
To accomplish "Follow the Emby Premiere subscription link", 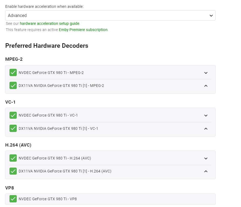I will [83, 30].
